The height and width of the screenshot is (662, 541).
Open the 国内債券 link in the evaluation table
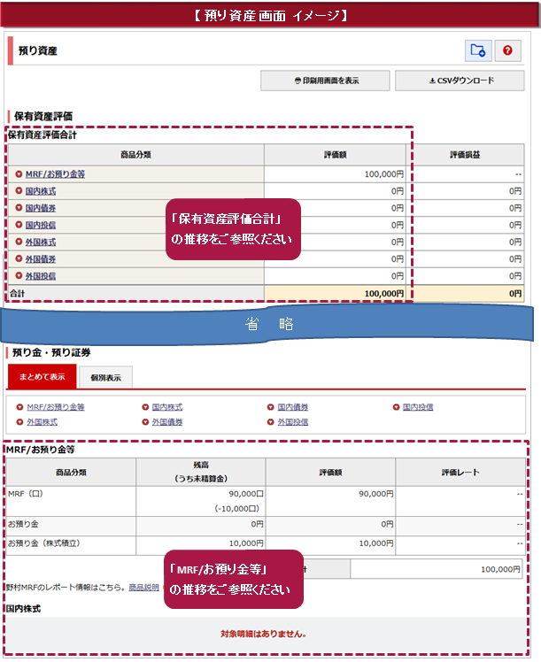(41, 208)
